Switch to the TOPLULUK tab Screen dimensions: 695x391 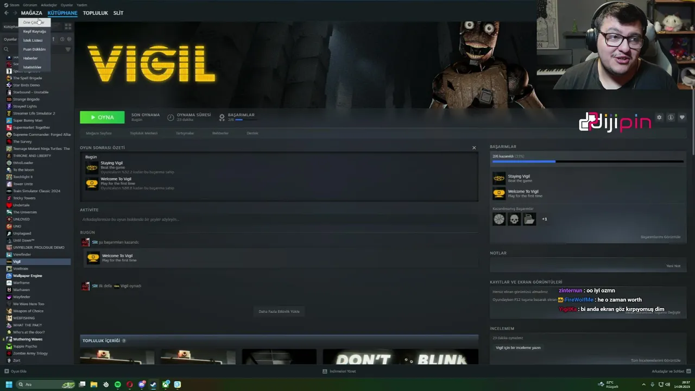(95, 12)
